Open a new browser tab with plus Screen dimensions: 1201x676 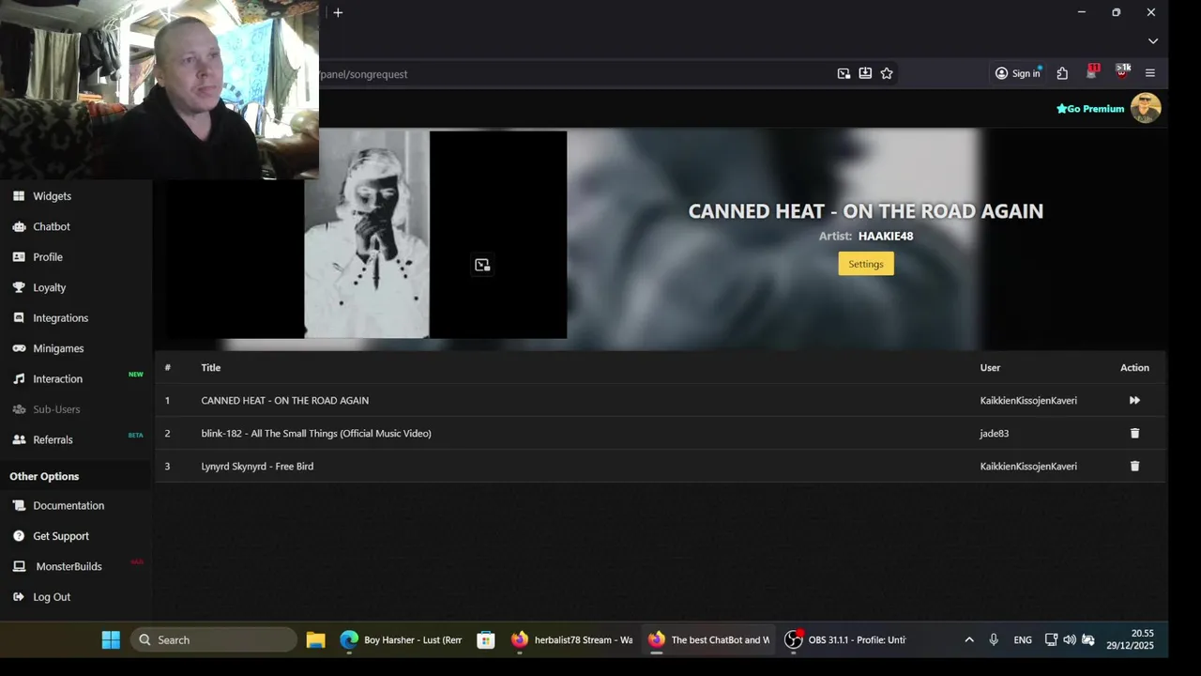(338, 12)
